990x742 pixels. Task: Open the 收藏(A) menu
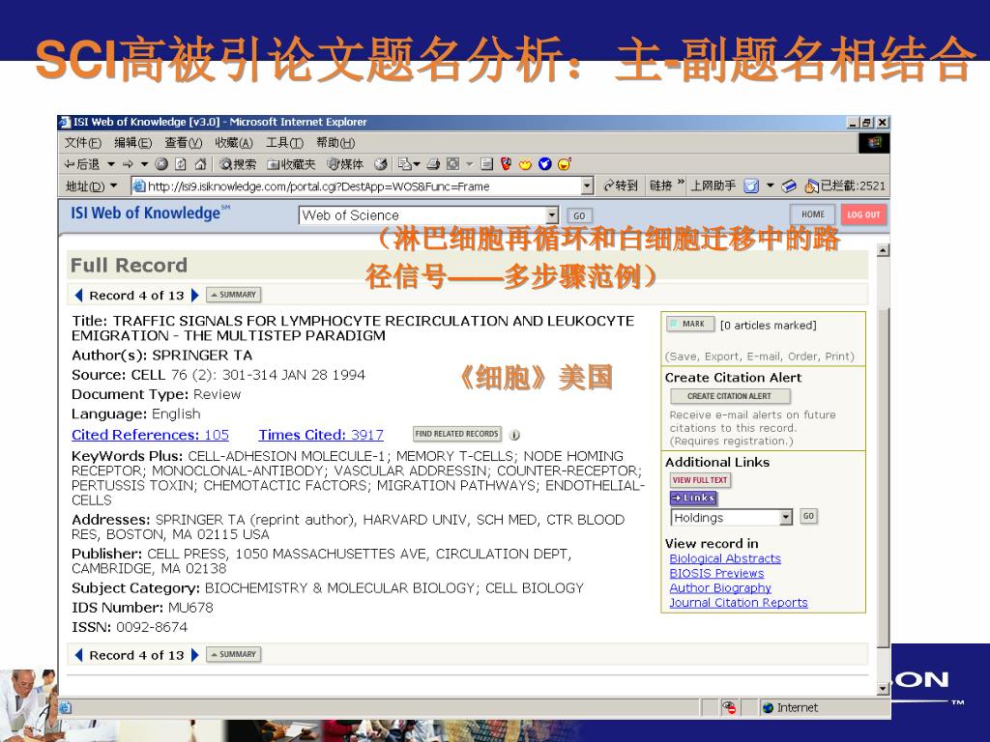pyautogui.click(x=234, y=143)
